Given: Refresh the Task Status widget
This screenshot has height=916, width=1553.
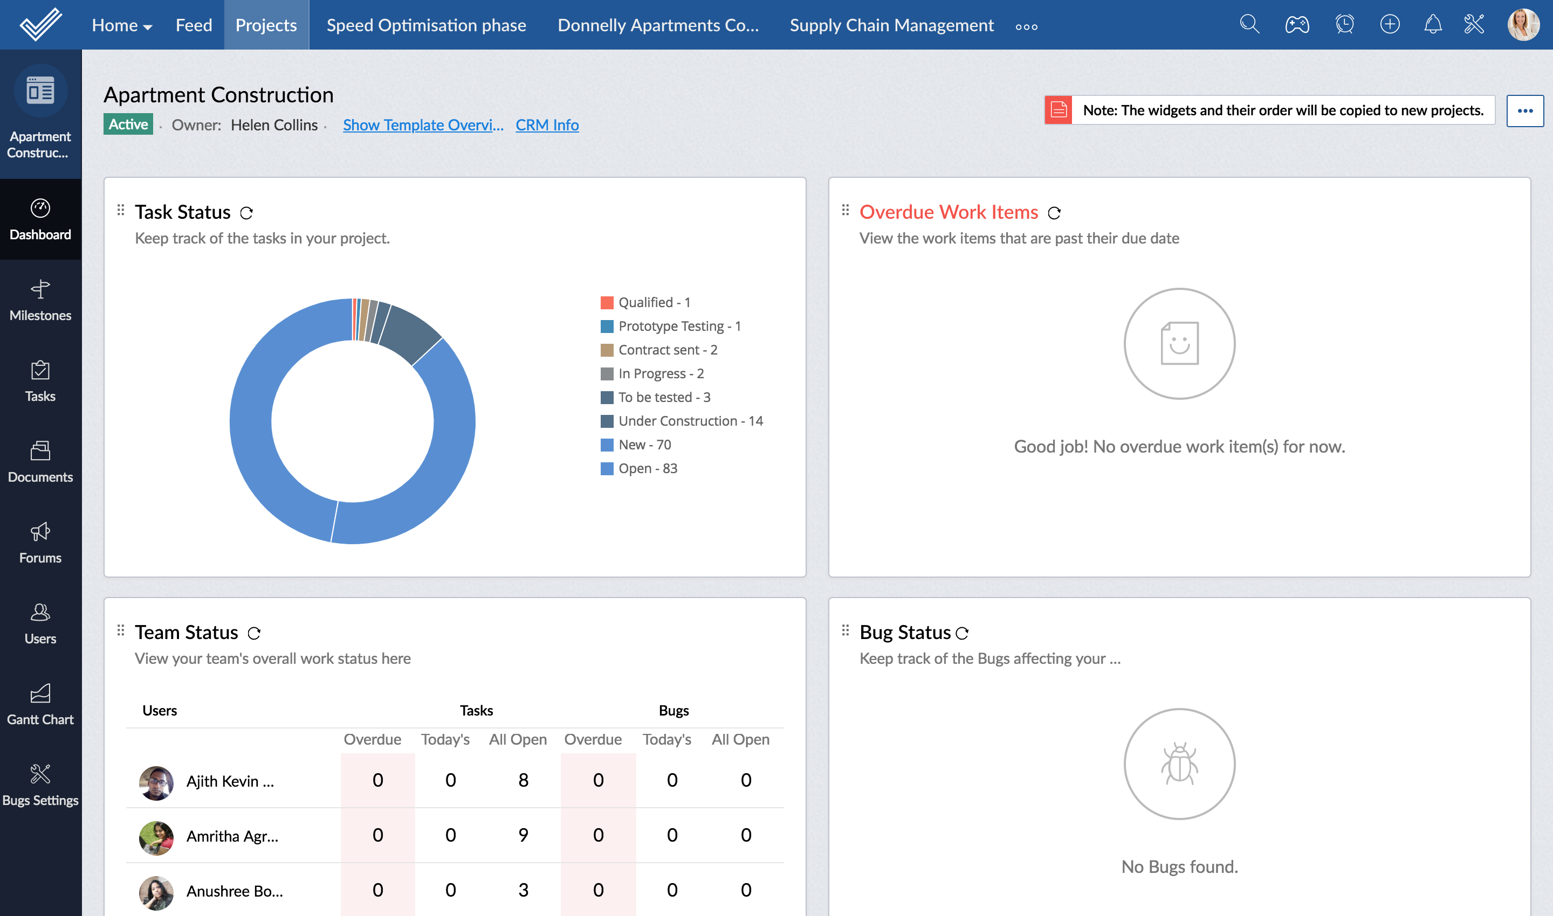Looking at the screenshot, I should point(246,212).
